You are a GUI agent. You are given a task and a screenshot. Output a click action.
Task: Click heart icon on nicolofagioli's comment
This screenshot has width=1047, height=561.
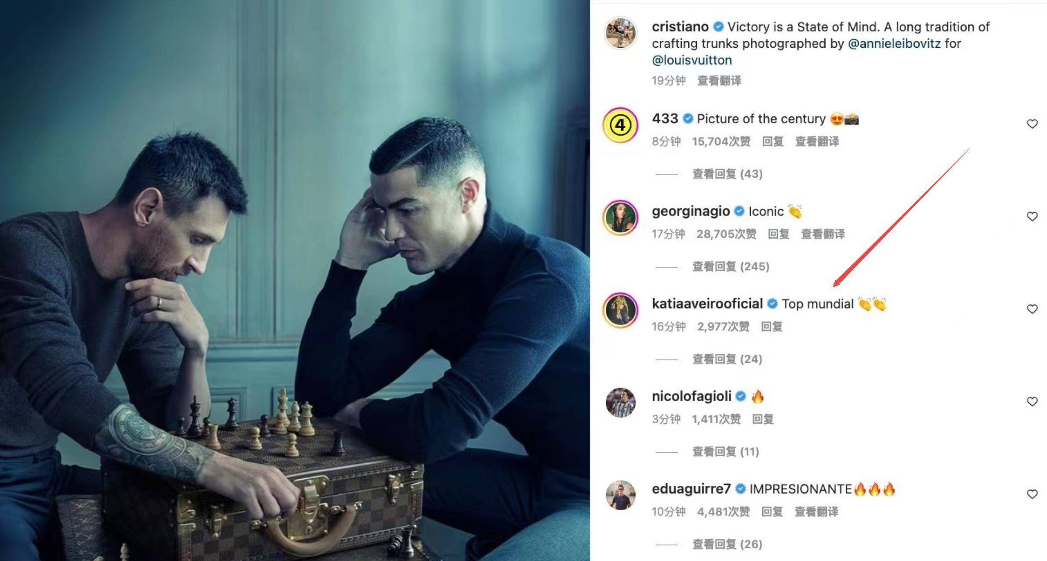point(1032,402)
